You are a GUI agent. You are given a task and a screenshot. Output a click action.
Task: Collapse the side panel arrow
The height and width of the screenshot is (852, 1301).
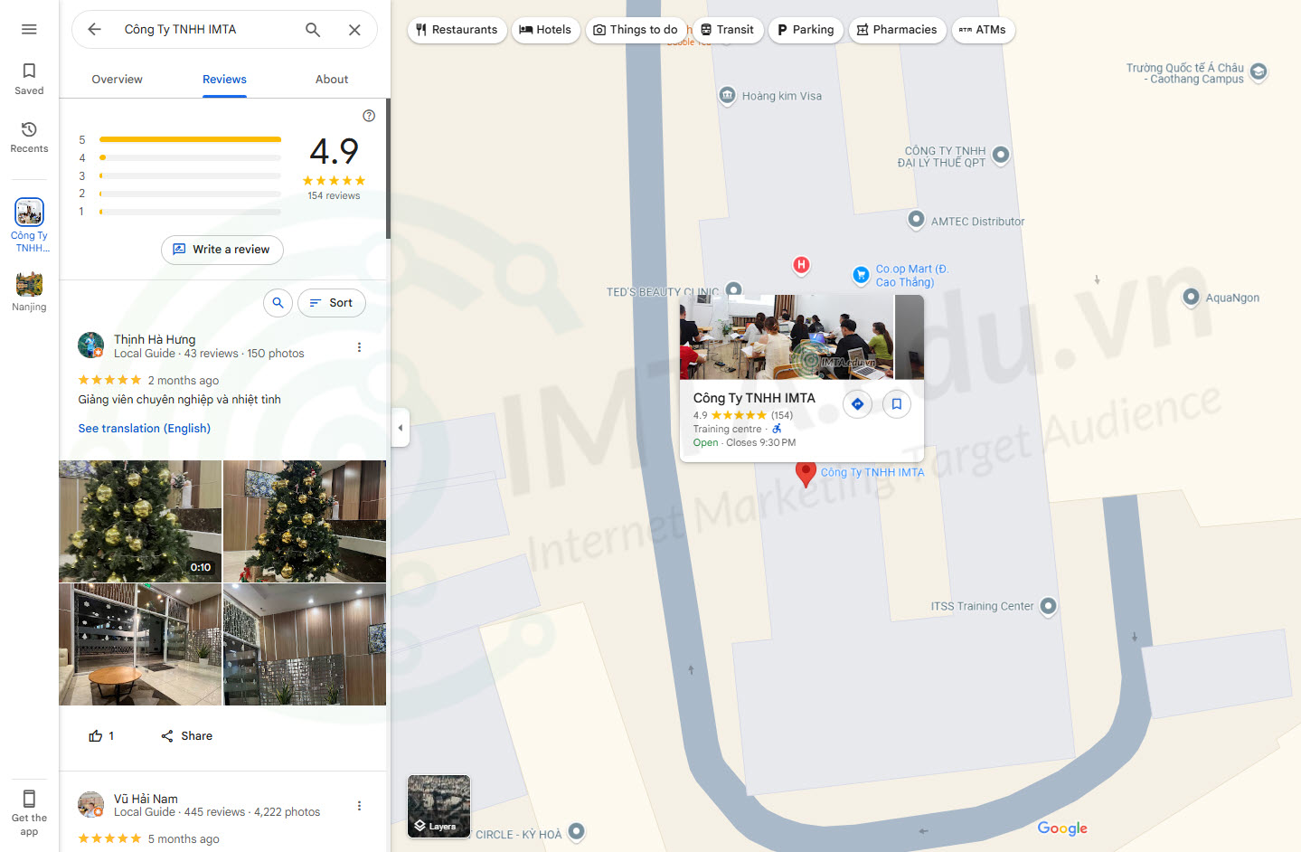(x=401, y=428)
